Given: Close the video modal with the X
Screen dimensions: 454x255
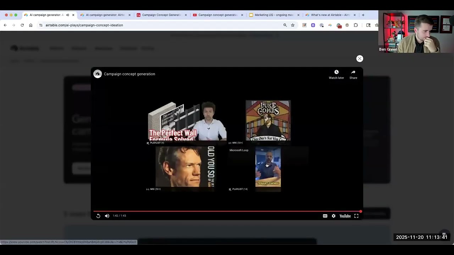Looking at the screenshot, I should (x=360, y=58).
